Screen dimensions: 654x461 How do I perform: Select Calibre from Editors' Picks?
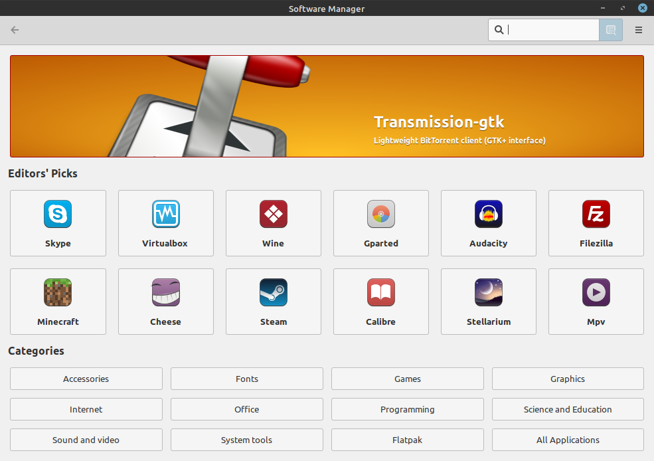(x=380, y=301)
